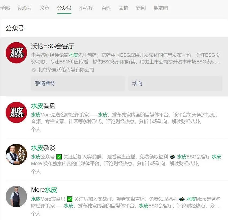Open the 水皮杂谈 account title
Viewport: 228px width, 220px height.
(x=43, y=148)
